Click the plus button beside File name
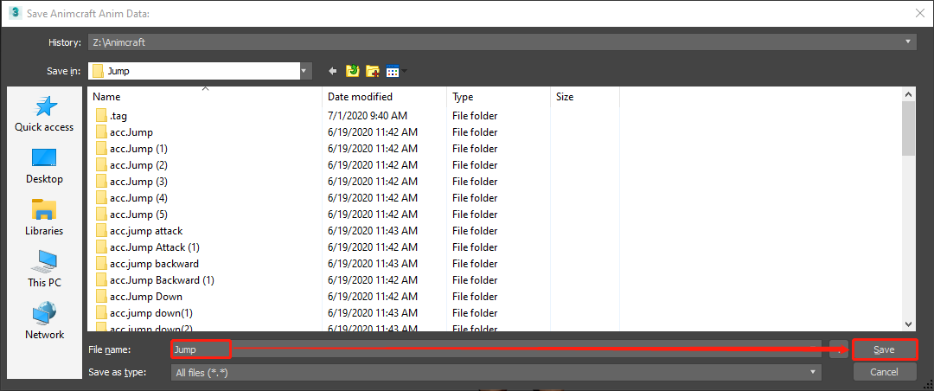Image resolution: width=934 pixels, height=391 pixels. pos(839,349)
